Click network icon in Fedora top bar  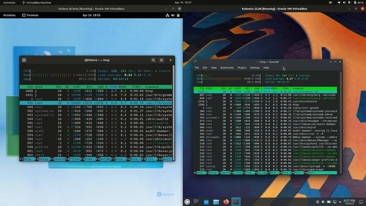tap(168, 15)
